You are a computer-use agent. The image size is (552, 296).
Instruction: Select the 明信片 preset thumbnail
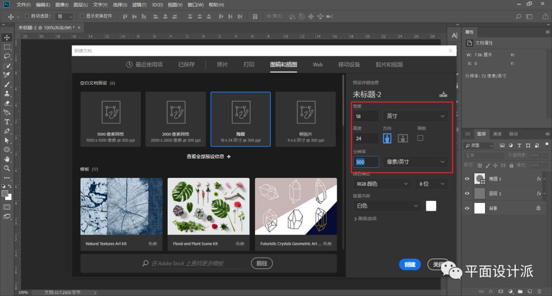point(306,119)
